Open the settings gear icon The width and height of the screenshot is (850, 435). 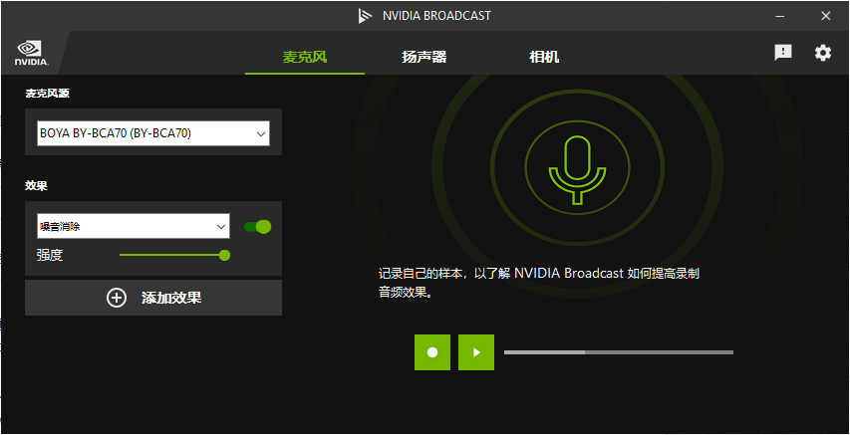click(x=822, y=53)
